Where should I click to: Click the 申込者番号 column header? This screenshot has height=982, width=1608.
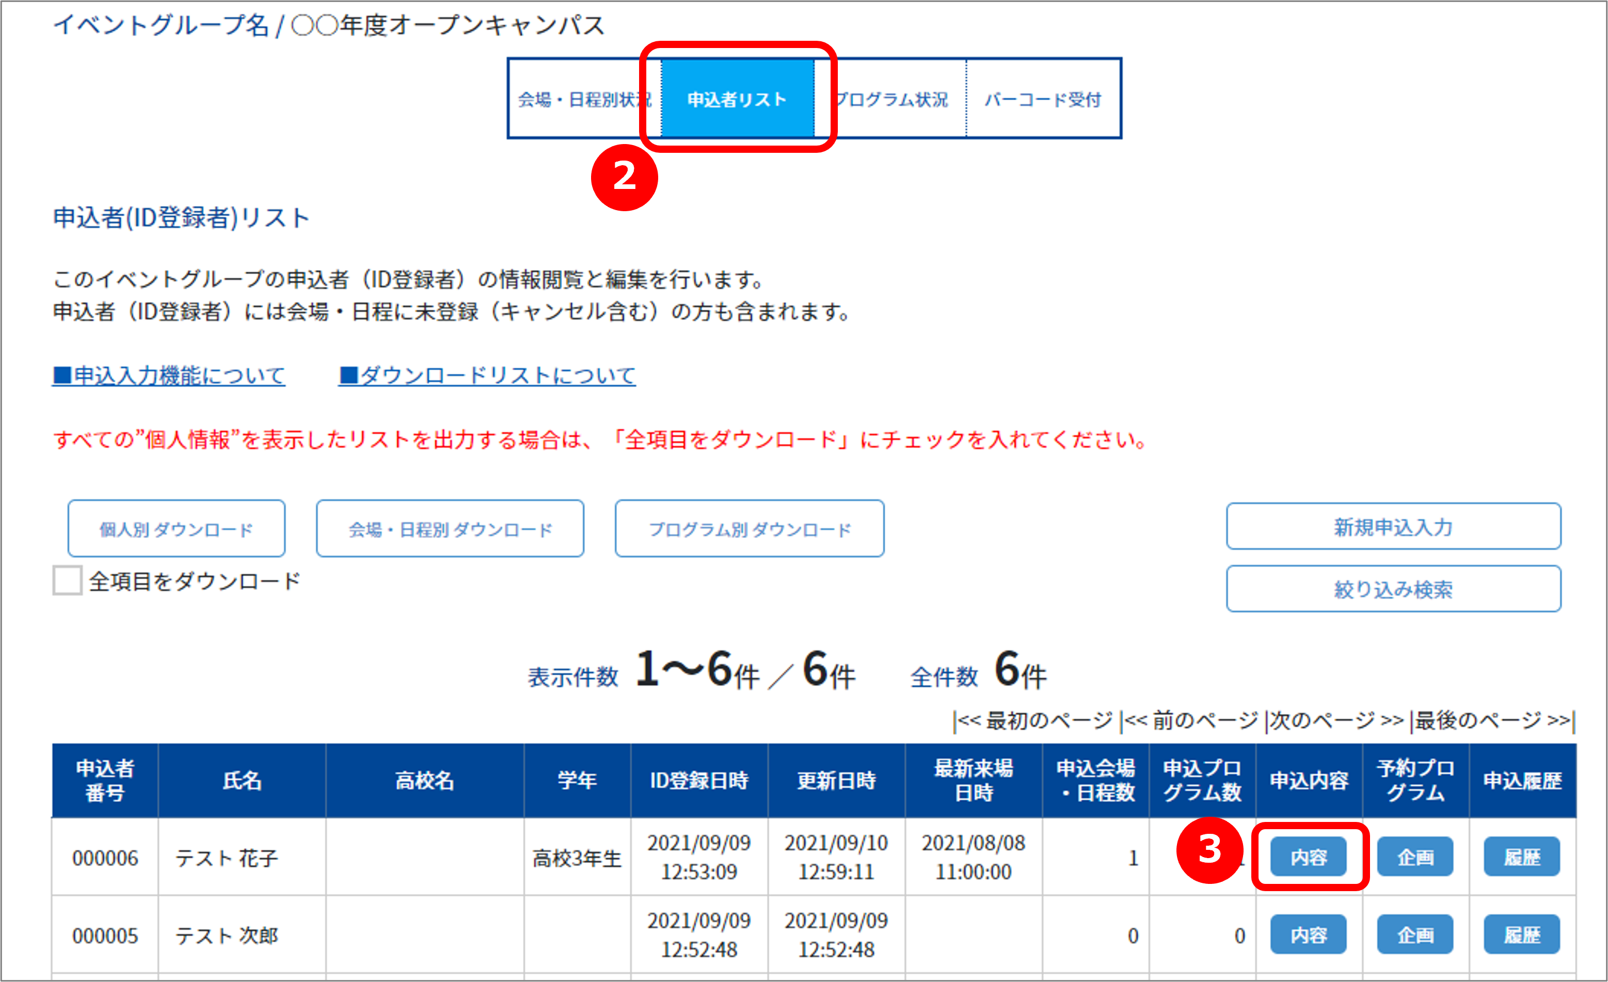105,780
